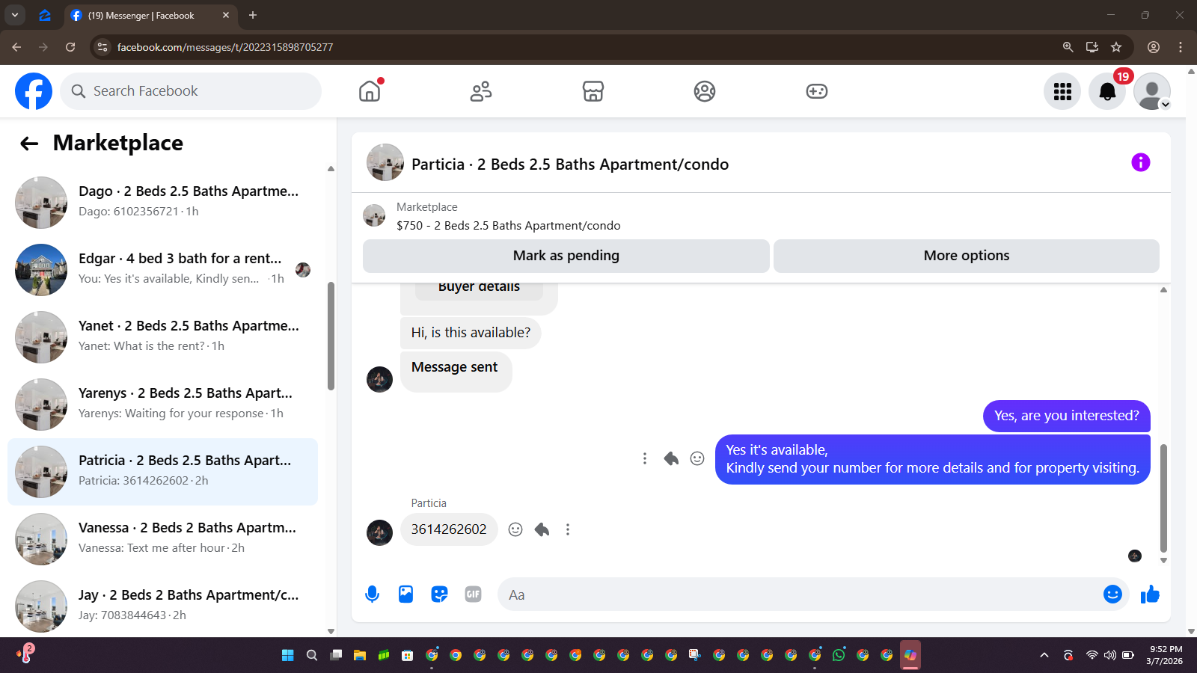The width and height of the screenshot is (1197, 673).
Task: Click the More options button
Action: (x=967, y=256)
